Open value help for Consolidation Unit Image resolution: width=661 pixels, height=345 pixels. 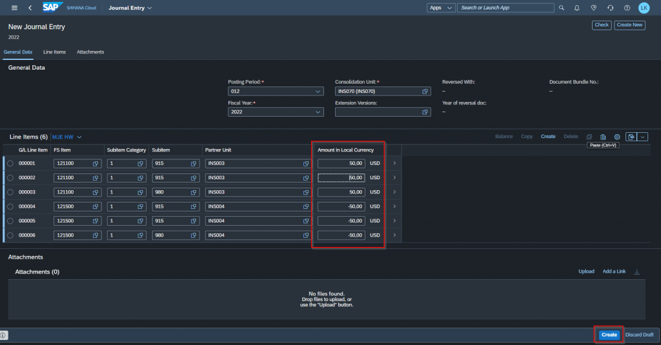coord(425,92)
